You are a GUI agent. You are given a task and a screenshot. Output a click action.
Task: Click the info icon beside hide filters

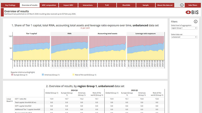click(x=182, y=5)
